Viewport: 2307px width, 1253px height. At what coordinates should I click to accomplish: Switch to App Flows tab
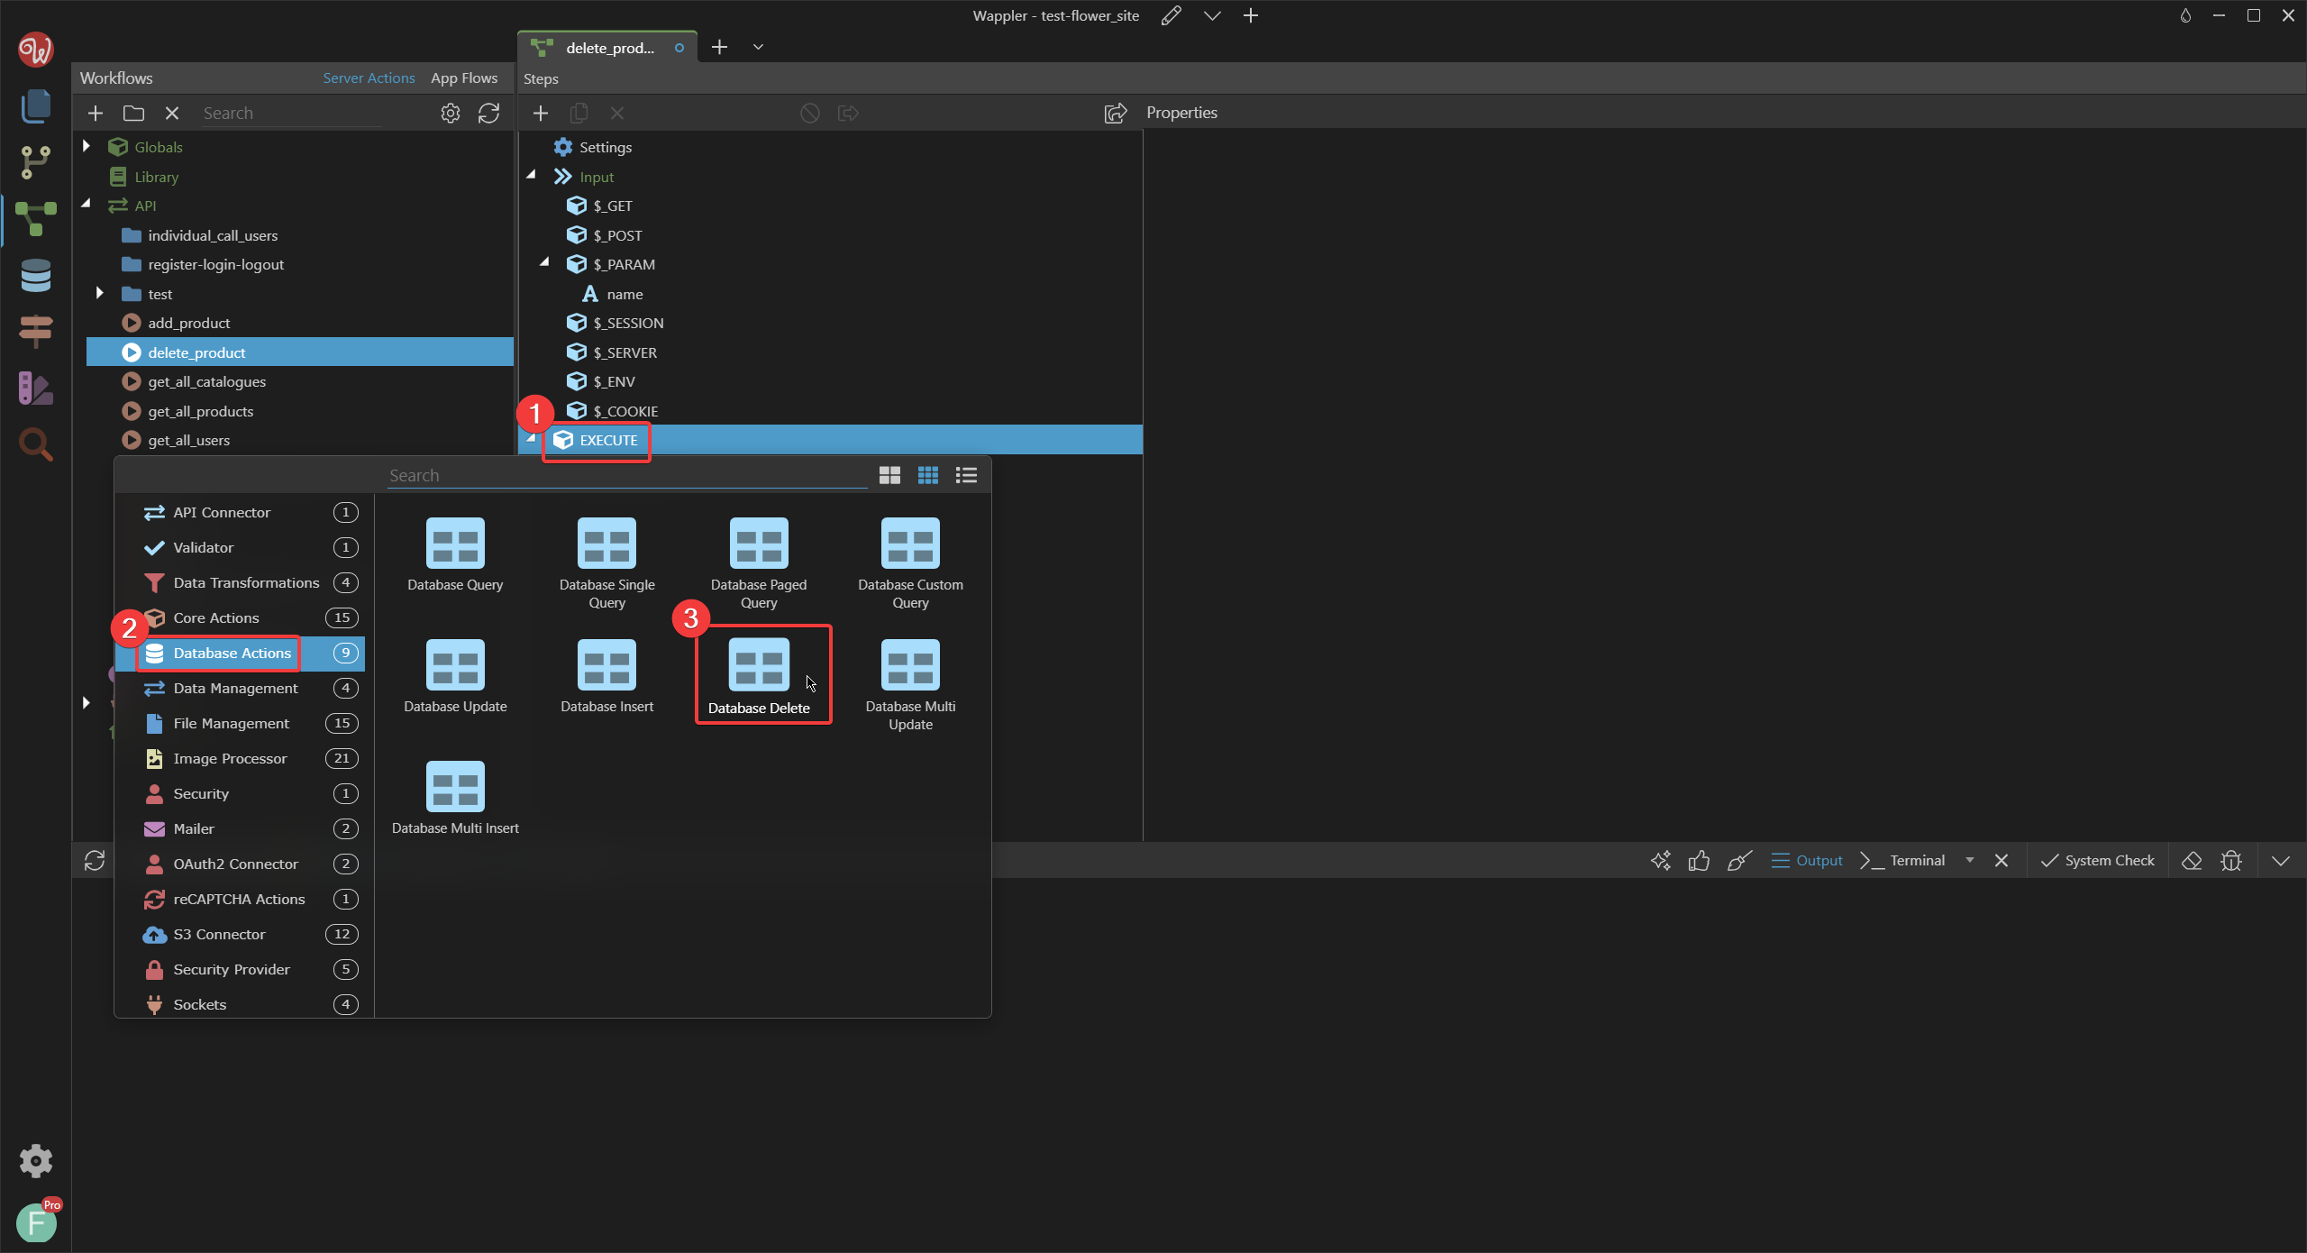(464, 78)
